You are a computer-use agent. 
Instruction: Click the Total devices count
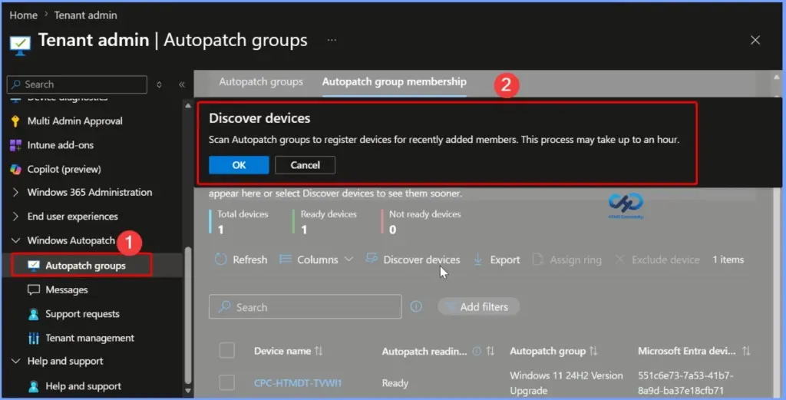click(220, 230)
